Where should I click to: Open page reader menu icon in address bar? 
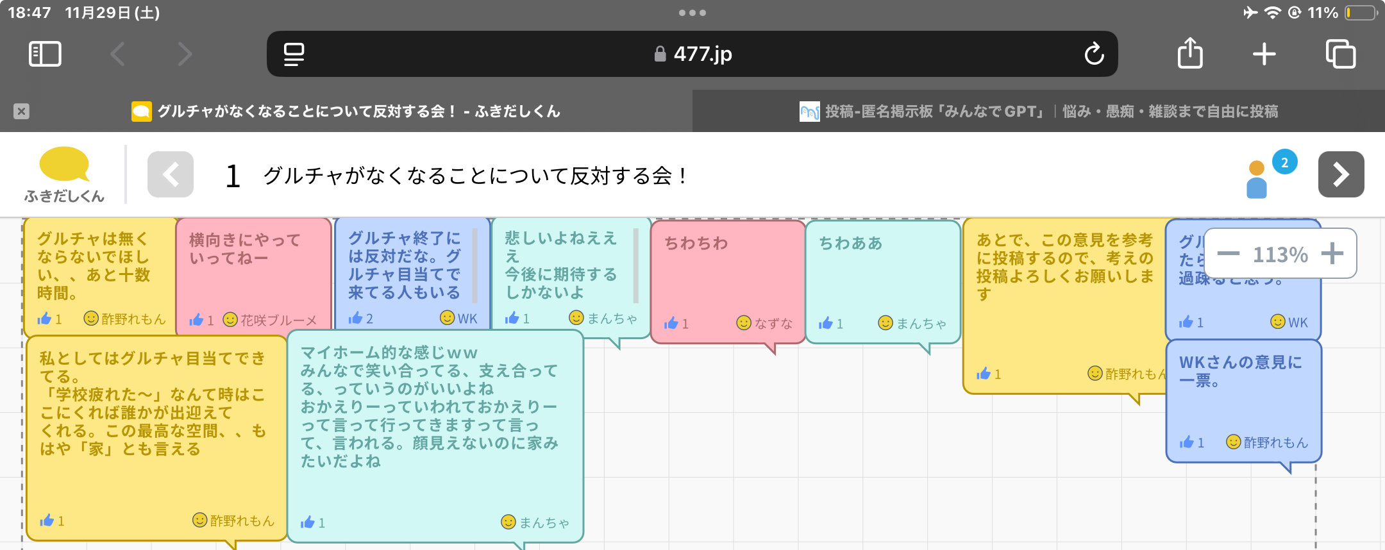tap(294, 54)
